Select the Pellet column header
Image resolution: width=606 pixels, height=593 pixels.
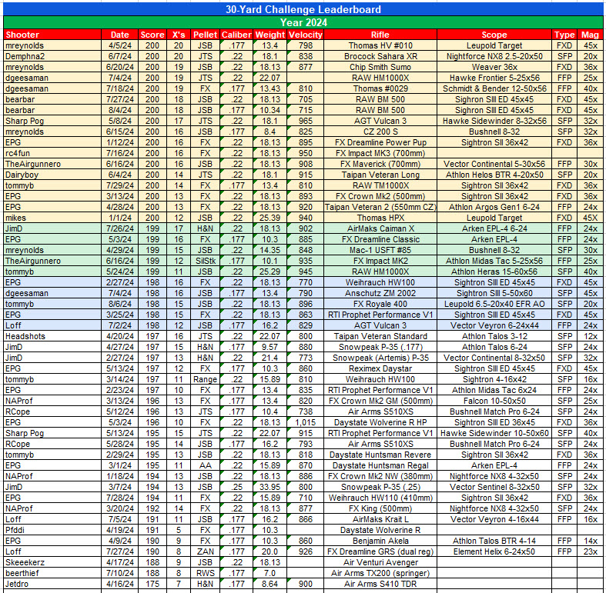[206, 35]
